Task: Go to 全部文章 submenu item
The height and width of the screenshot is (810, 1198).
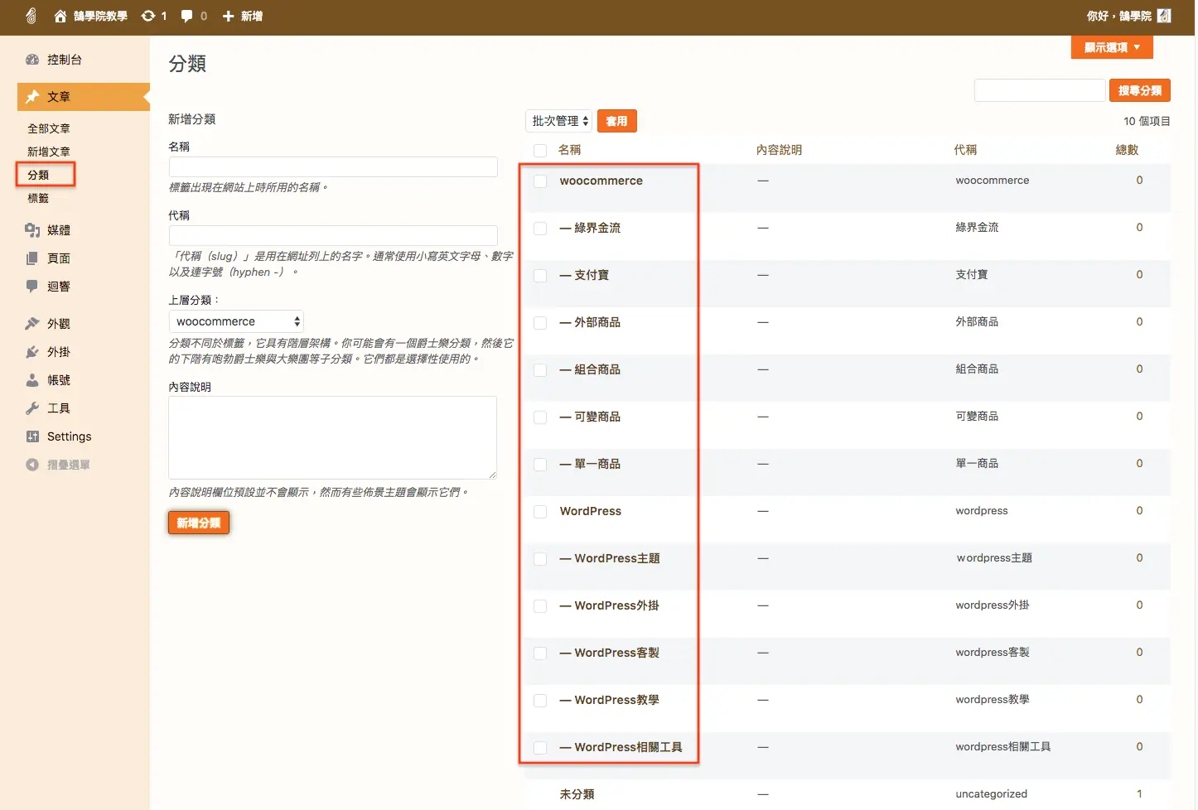Action: (x=49, y=128)
